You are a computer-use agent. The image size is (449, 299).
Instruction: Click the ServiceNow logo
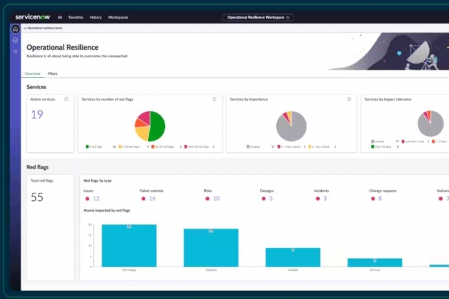pyautogui.click(x=32, y=17)
